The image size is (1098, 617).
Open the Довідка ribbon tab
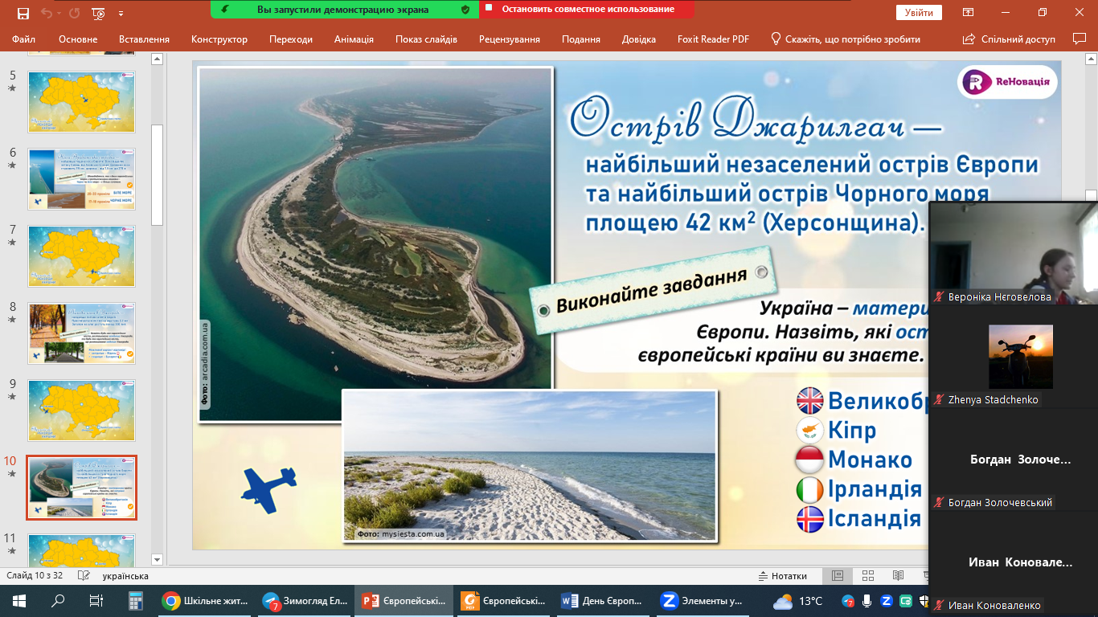coord(638,39)
